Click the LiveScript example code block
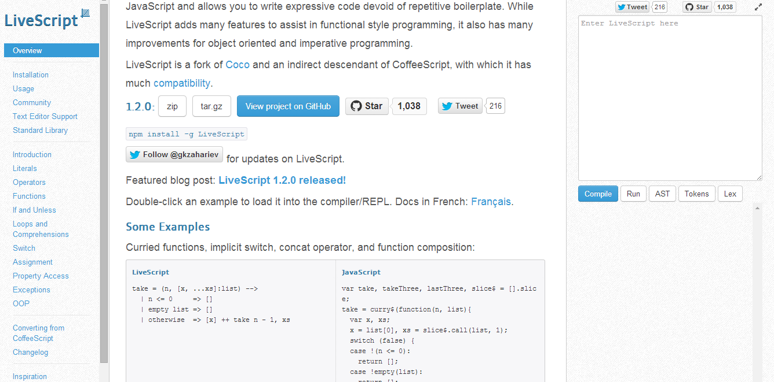 coord(231,321)
